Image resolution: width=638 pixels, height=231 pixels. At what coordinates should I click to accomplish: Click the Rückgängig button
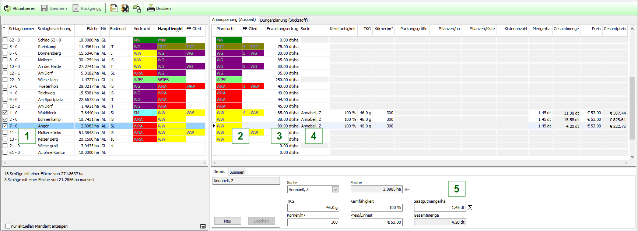(x=87, y=8)
